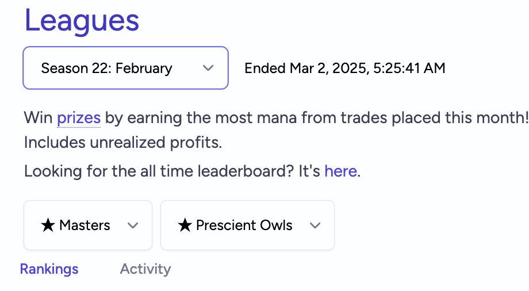The height and width of the screenshot is (291, 529).
Task: Expand the Prescient Owls group dropdown
Action: click(247, 225)
